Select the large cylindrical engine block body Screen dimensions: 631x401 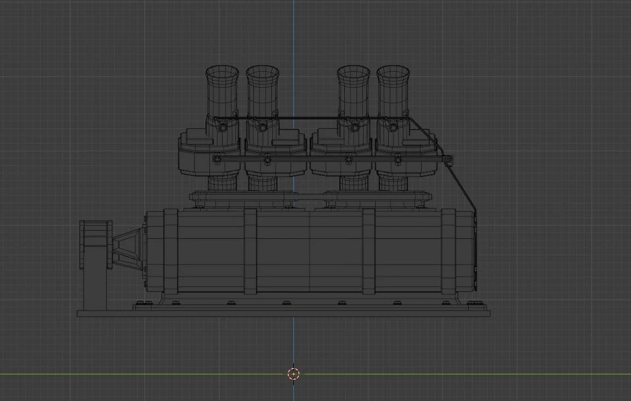[310, 251]
